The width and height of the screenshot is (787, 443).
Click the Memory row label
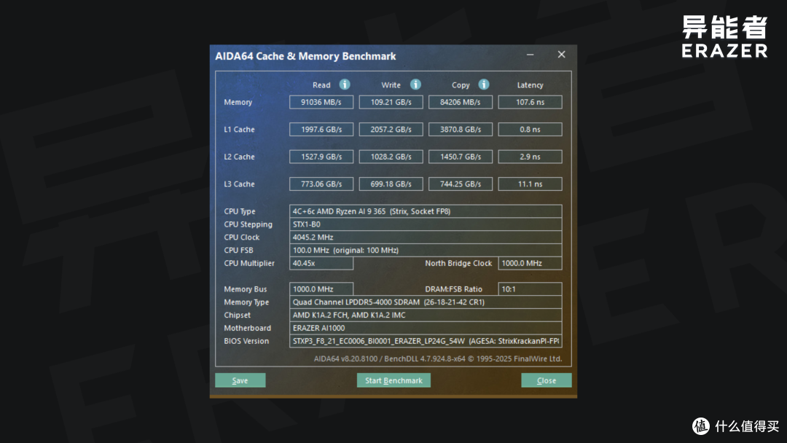pos(238,102)
